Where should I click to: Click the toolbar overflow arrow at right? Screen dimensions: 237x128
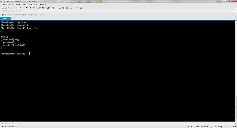(x=236, y=8)
